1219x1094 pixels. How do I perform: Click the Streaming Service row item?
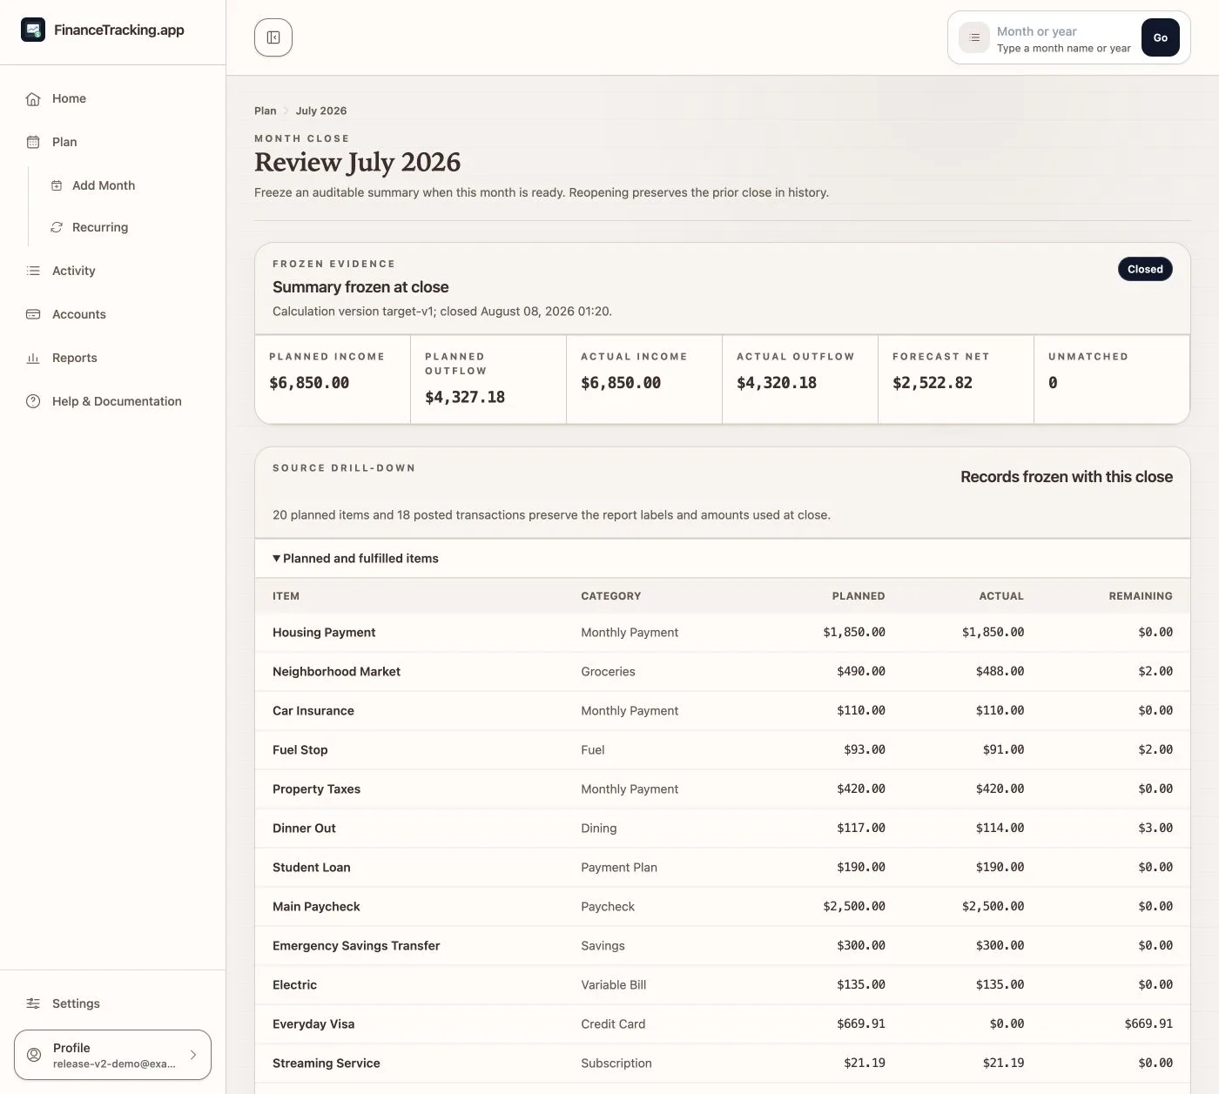327,1064
